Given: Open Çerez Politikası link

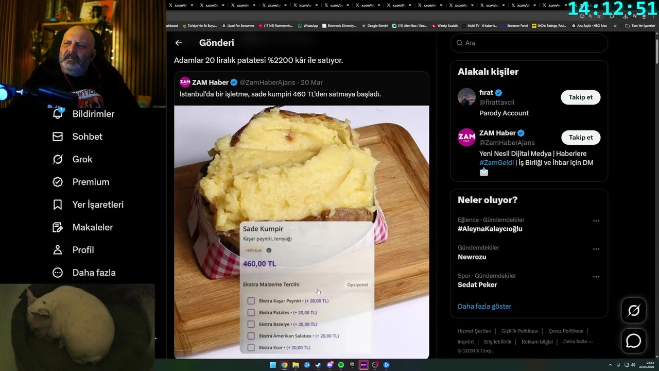Looking at the screenshot, I should tap(566, 331).
